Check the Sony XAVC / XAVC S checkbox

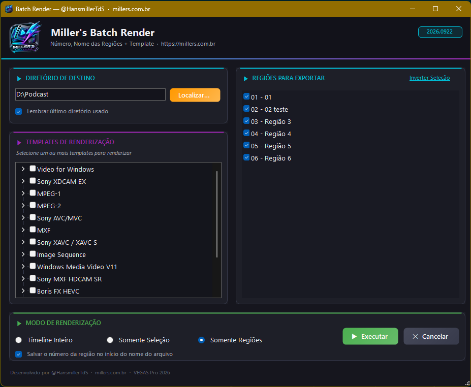[33, 241]
